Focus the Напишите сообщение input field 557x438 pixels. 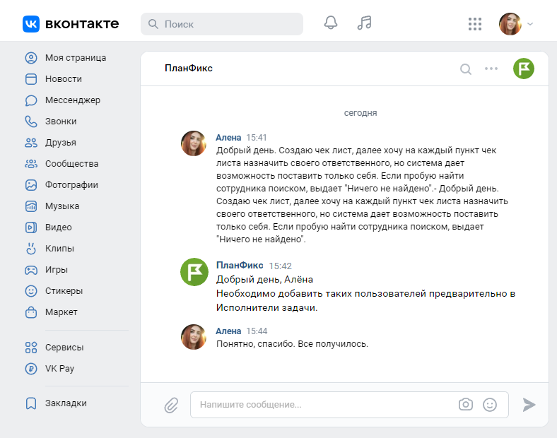(x=349, y=405)
